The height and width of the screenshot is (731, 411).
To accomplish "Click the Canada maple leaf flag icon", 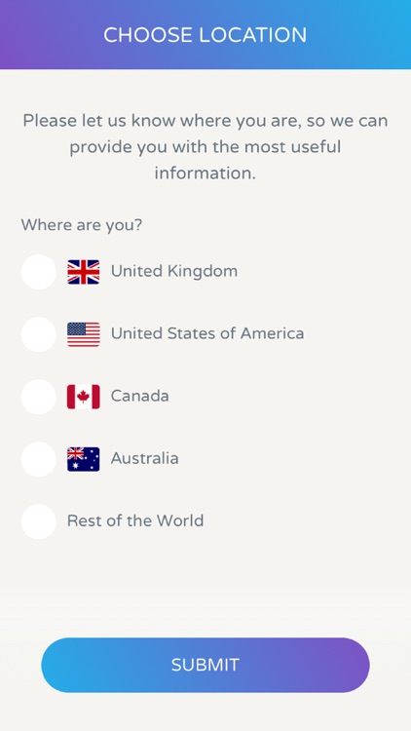I will pos(84,397).
